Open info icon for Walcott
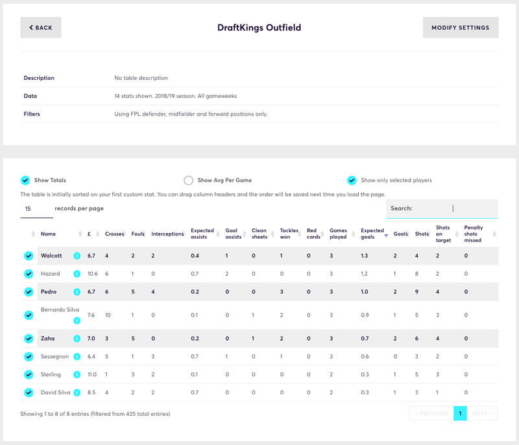Image resolution: width=519 pixels, height=445 pixels. coord(77,256)
